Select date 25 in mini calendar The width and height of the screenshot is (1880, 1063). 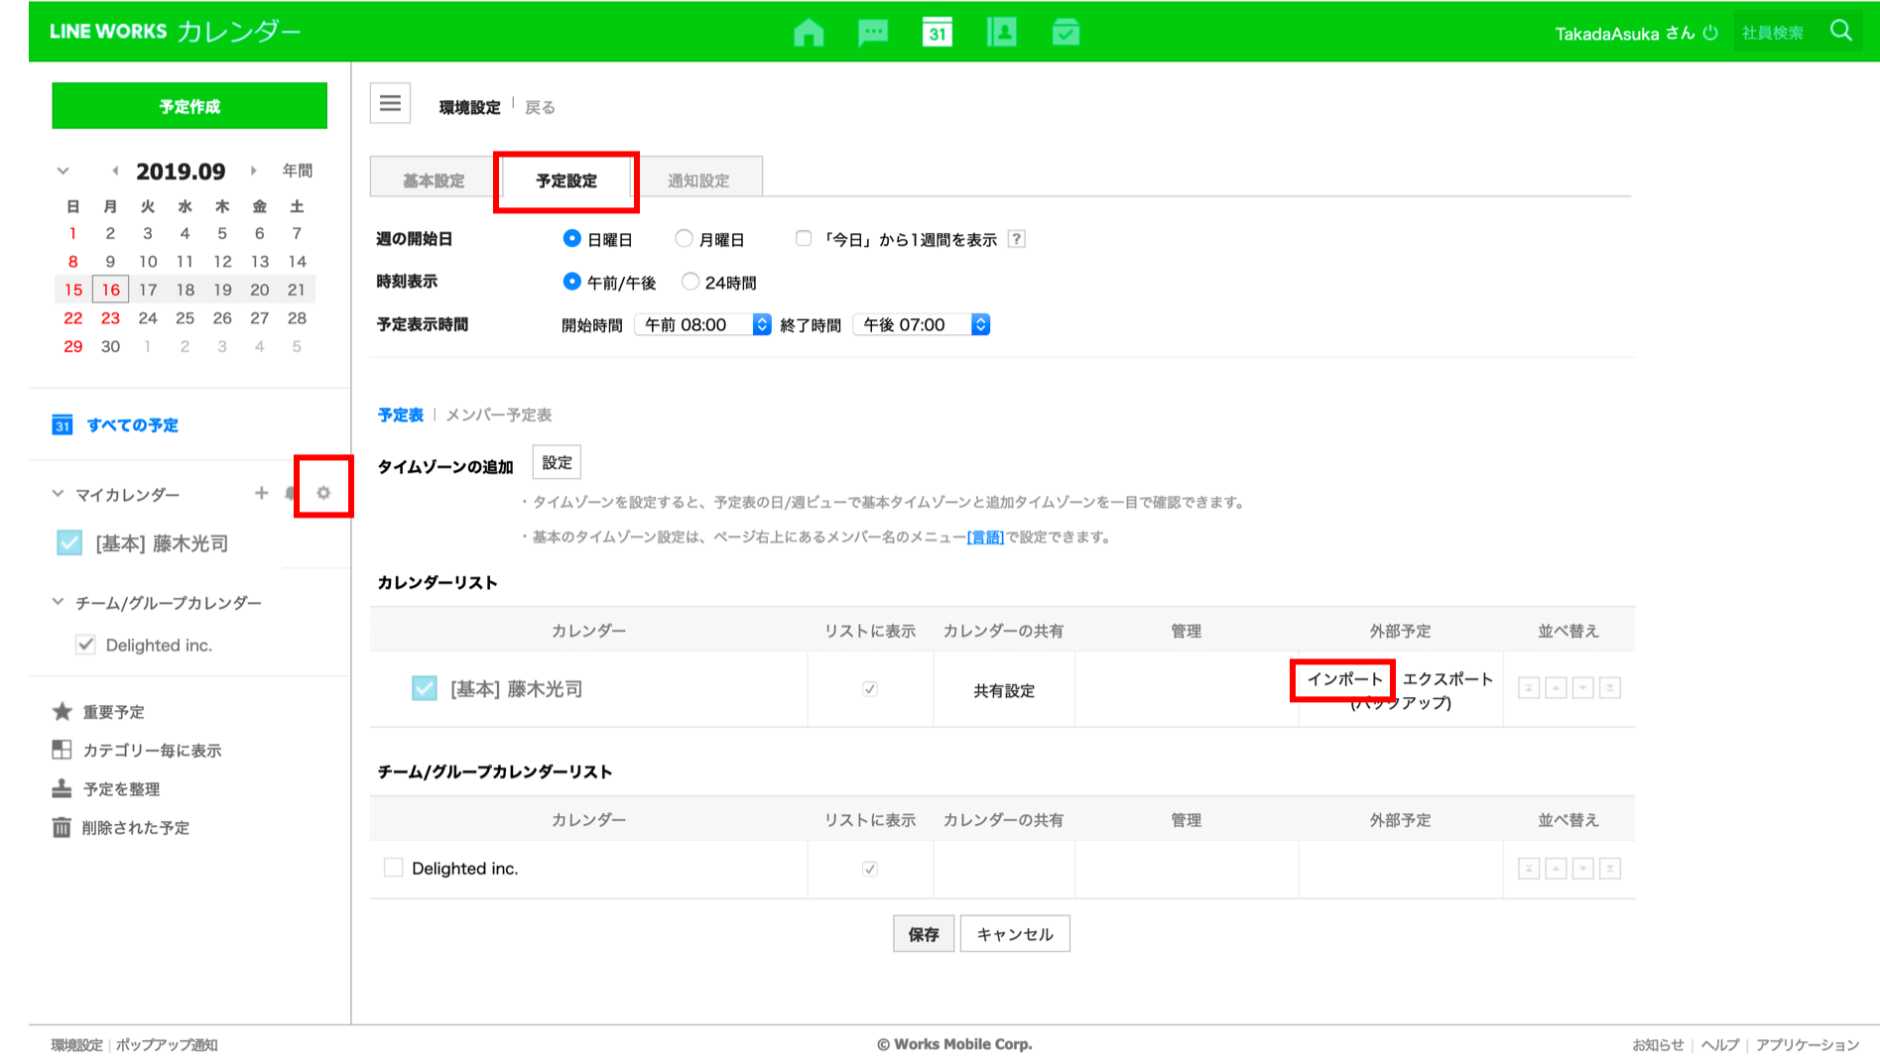pos(185,318)
